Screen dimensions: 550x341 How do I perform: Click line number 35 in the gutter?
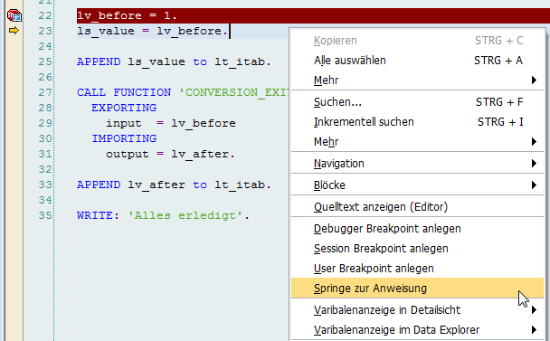coord(45,216)
